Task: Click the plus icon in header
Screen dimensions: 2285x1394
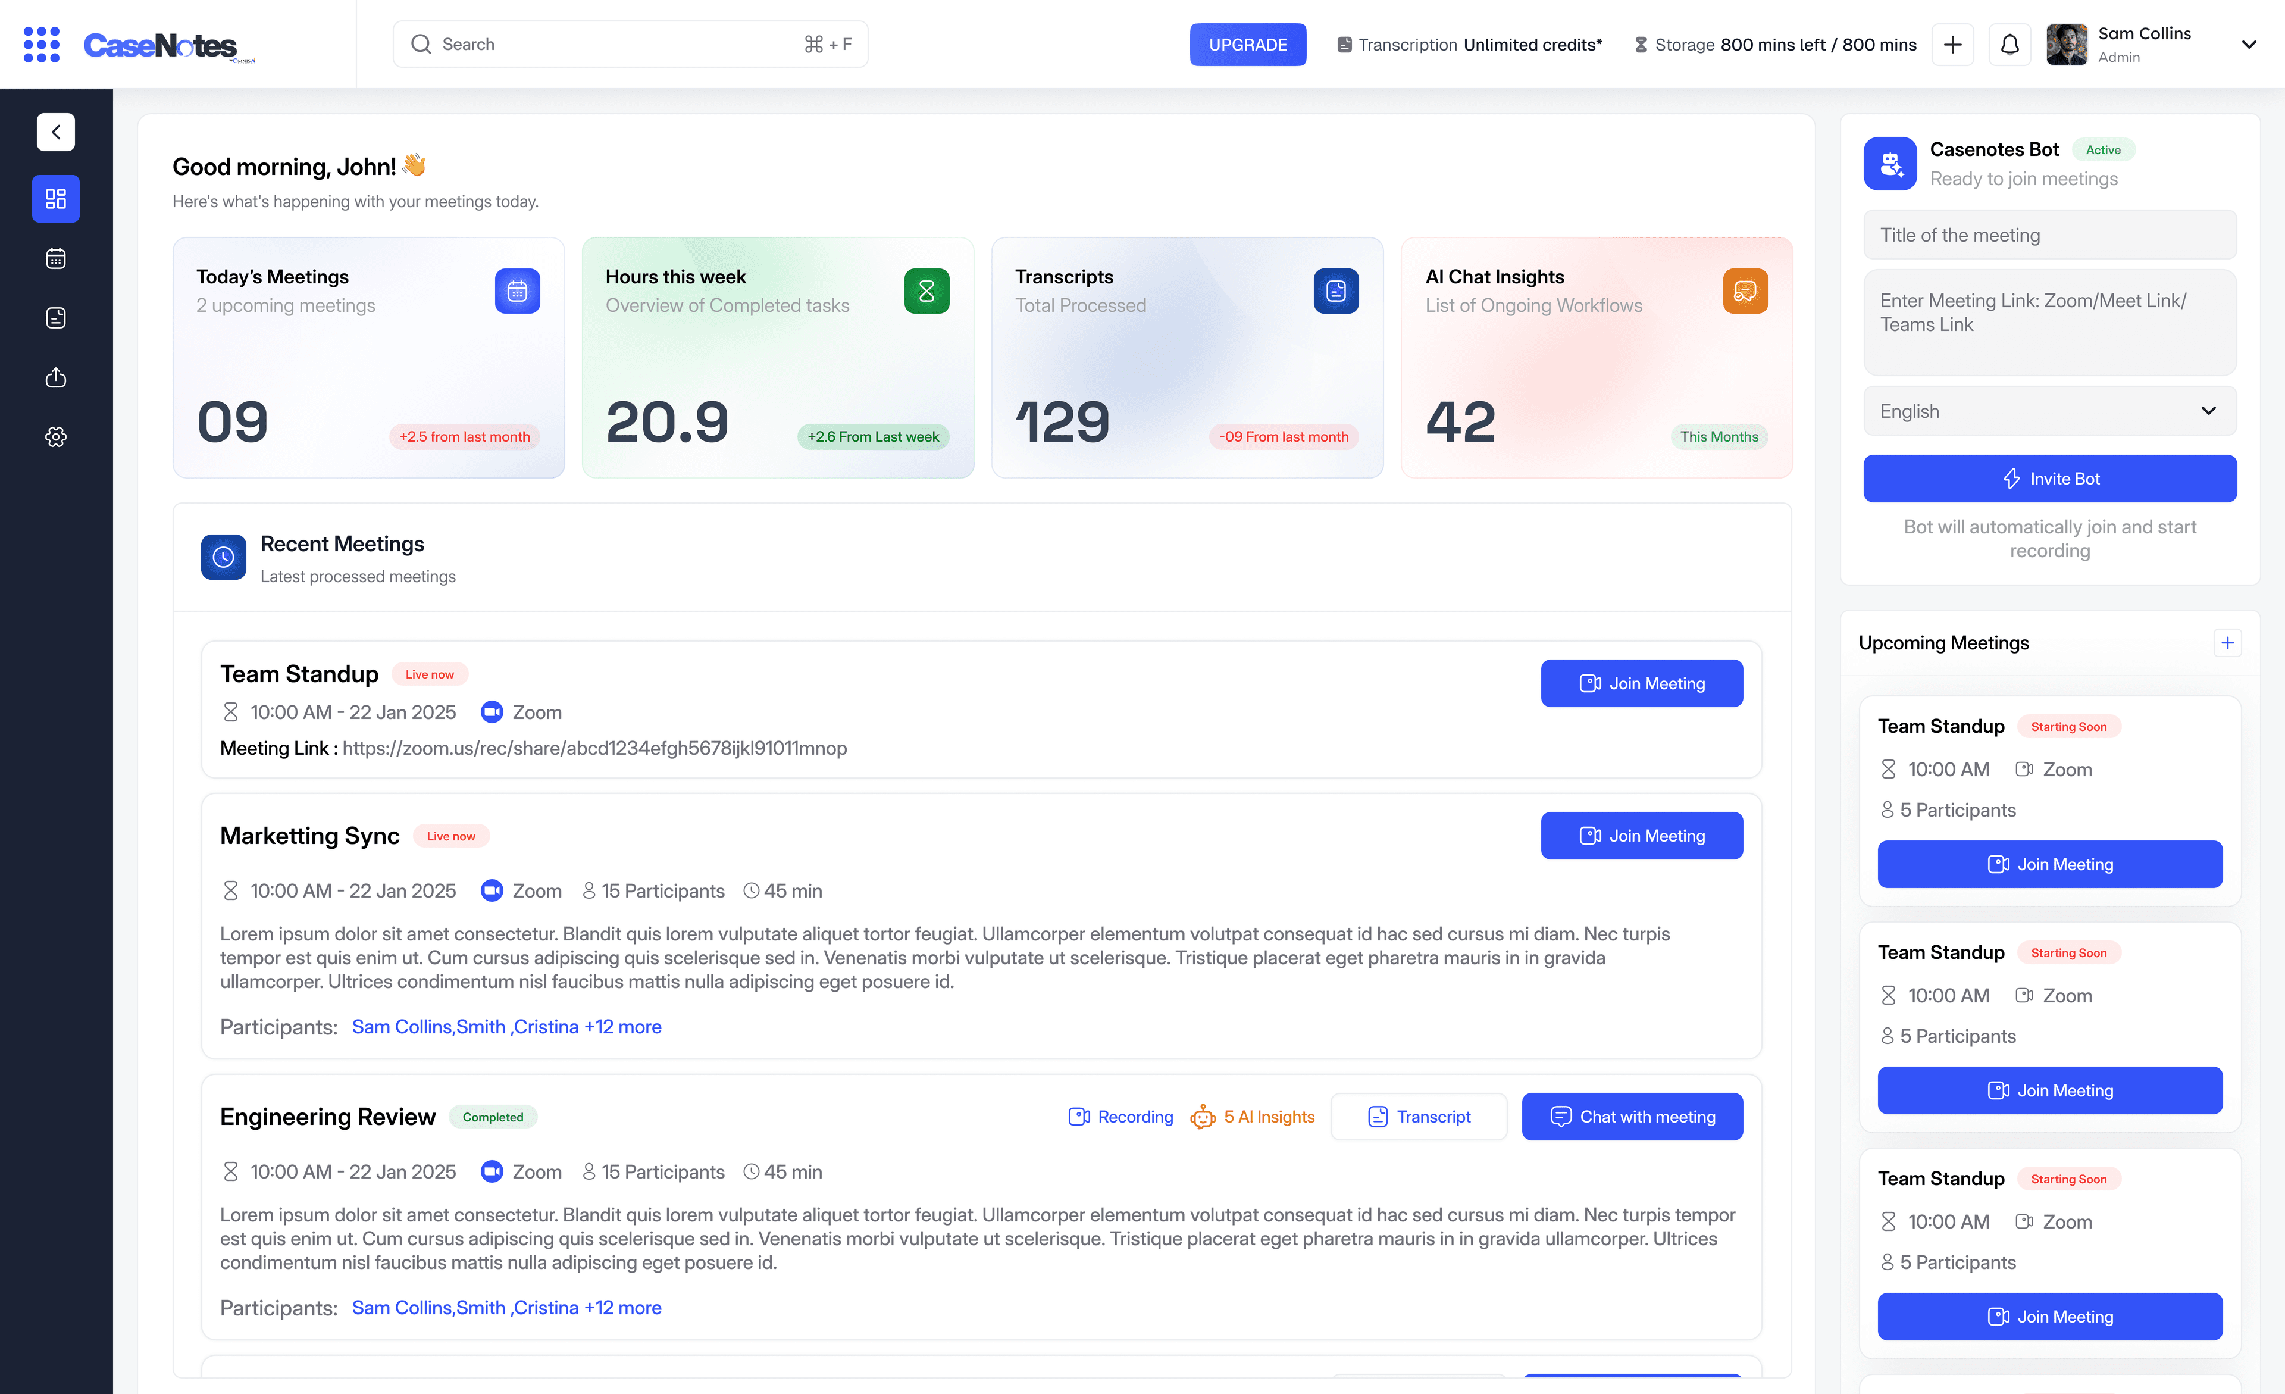Action: pos(1952,45)
